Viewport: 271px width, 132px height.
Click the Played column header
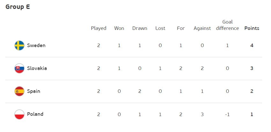[x=99, y=28]
